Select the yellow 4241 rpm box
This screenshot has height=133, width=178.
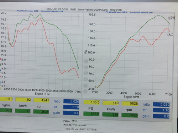tap(41, 100)
